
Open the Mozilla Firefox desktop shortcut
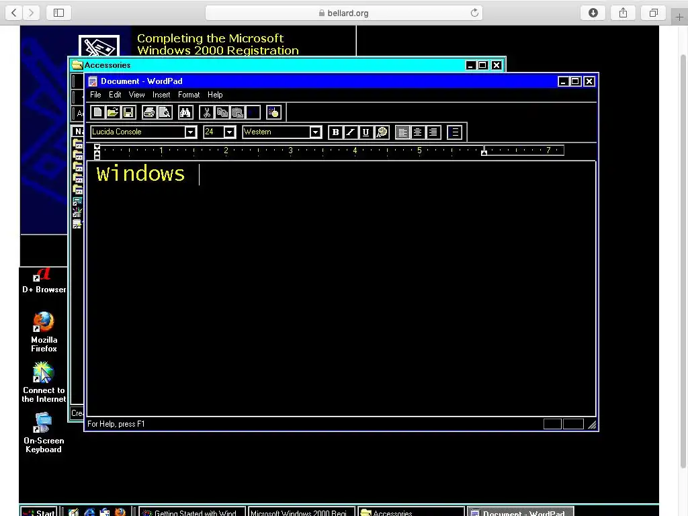(x=44, y=332)
